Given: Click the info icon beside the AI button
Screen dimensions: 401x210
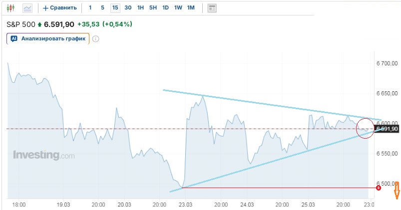Looking at the screenshot, I should [96, 38].
